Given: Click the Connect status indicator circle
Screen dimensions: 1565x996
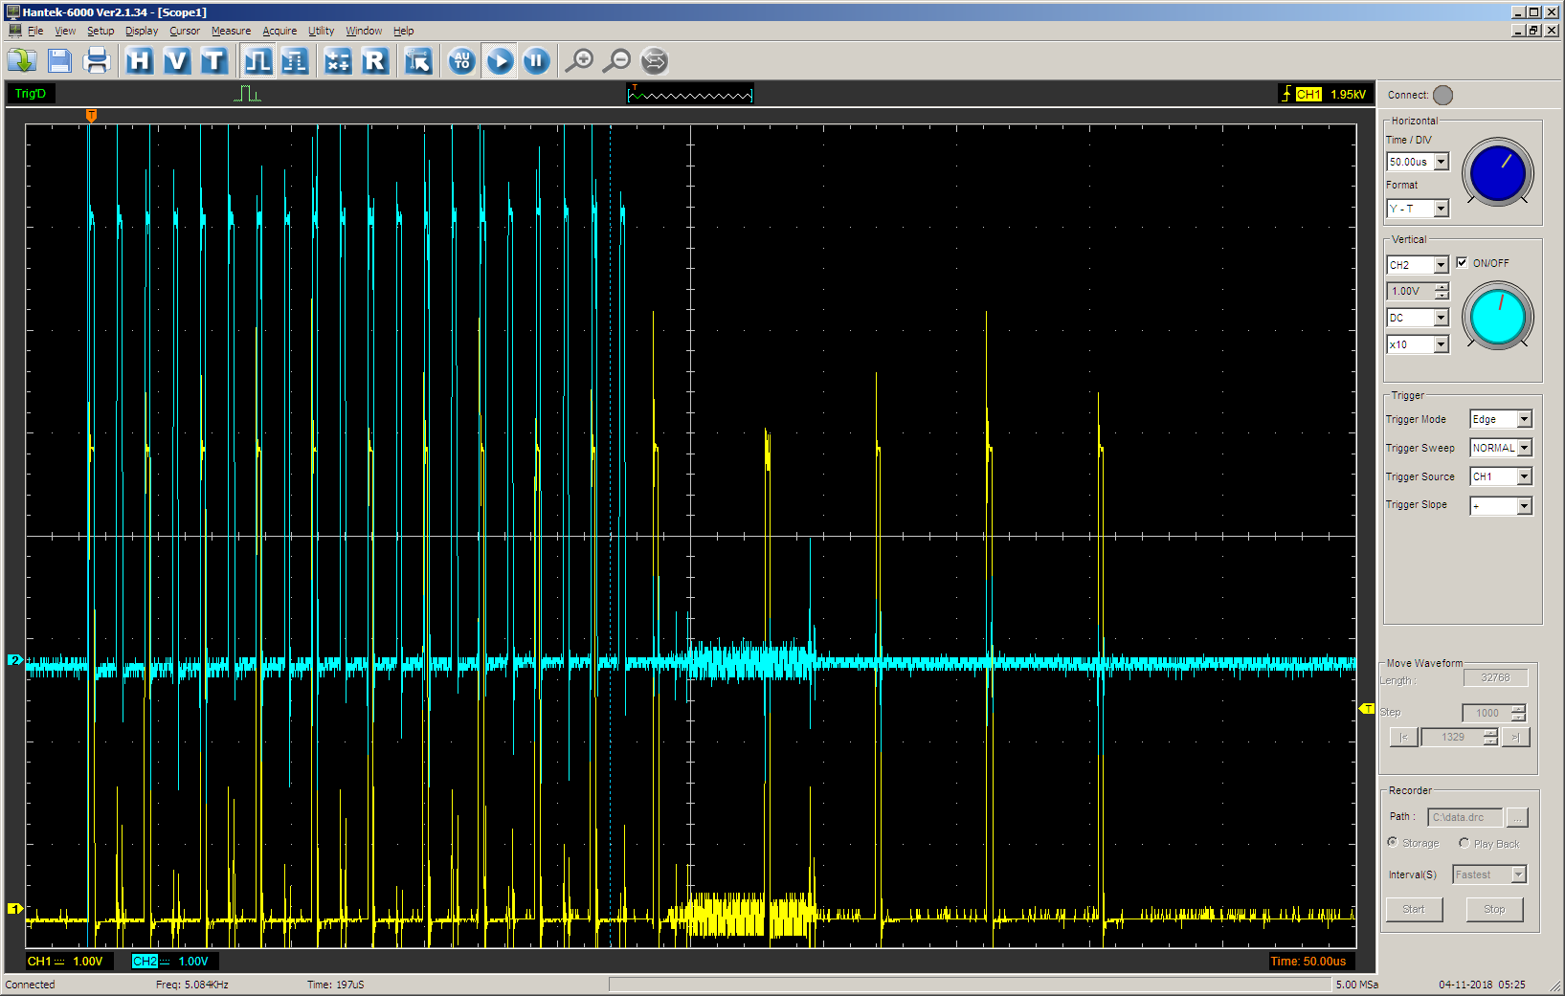Looking at the screenshot, I should [x=1443, y=95].
